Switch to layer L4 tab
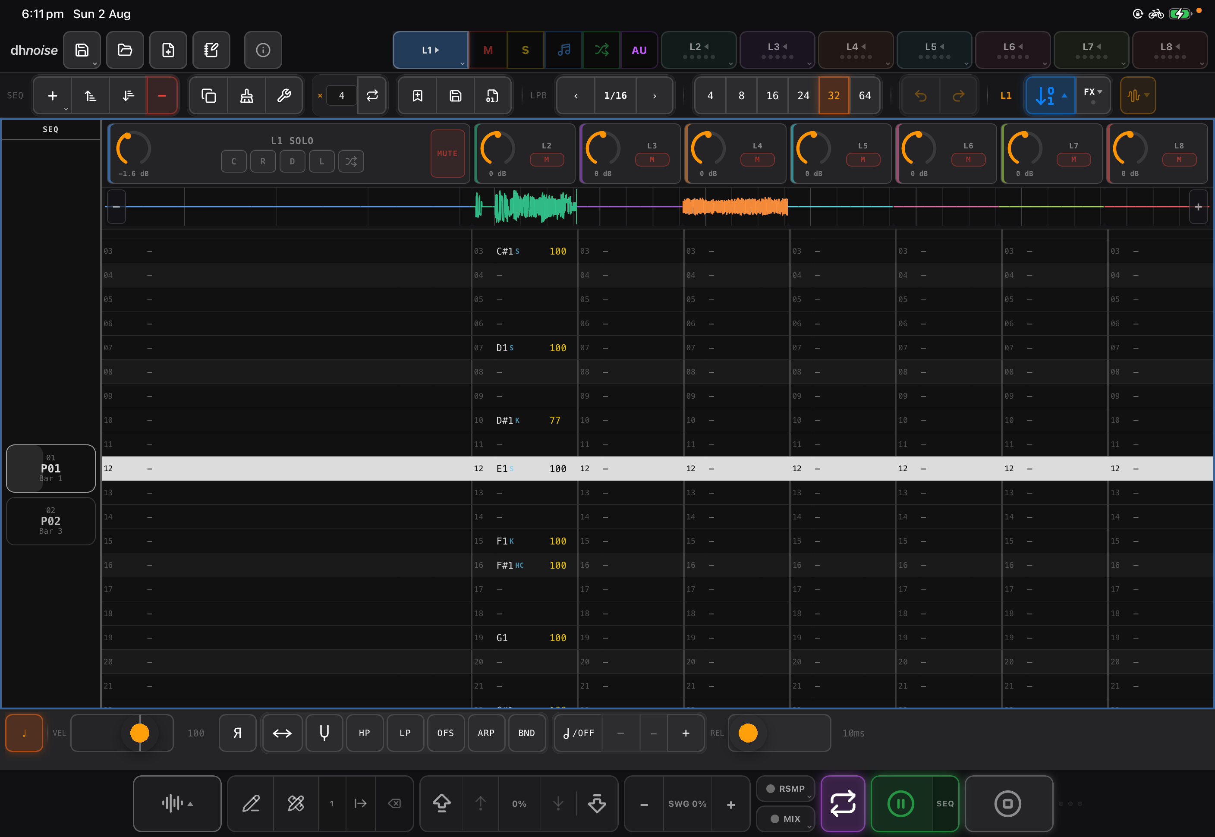Image resolution: width=1215 pixels, height=837 pixels. [x=856, y=50]
